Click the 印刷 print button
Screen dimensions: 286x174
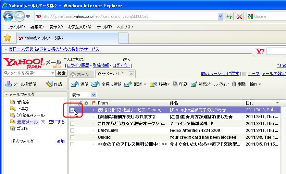coord(180,84)
